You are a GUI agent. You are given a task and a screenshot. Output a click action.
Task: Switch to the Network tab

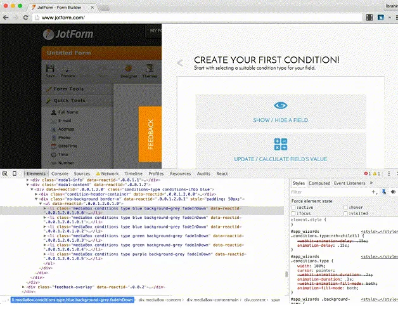(x=107, y=174)
